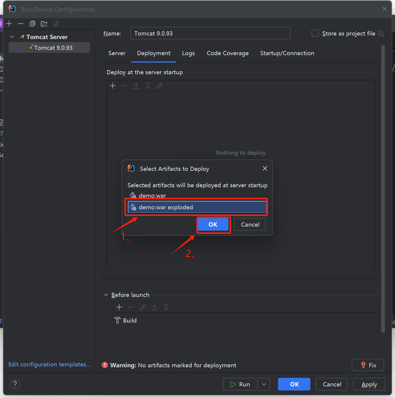Fix the no artifacts warning
This screenshot has width=395, height=398.
pyautogui.click(x=368, y=365)
